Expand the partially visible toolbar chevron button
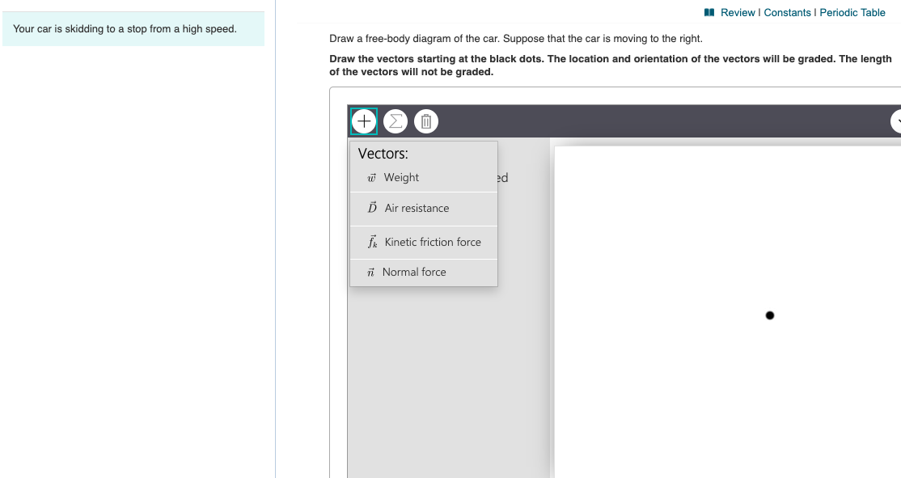901x478 pixels. [896, 121]
